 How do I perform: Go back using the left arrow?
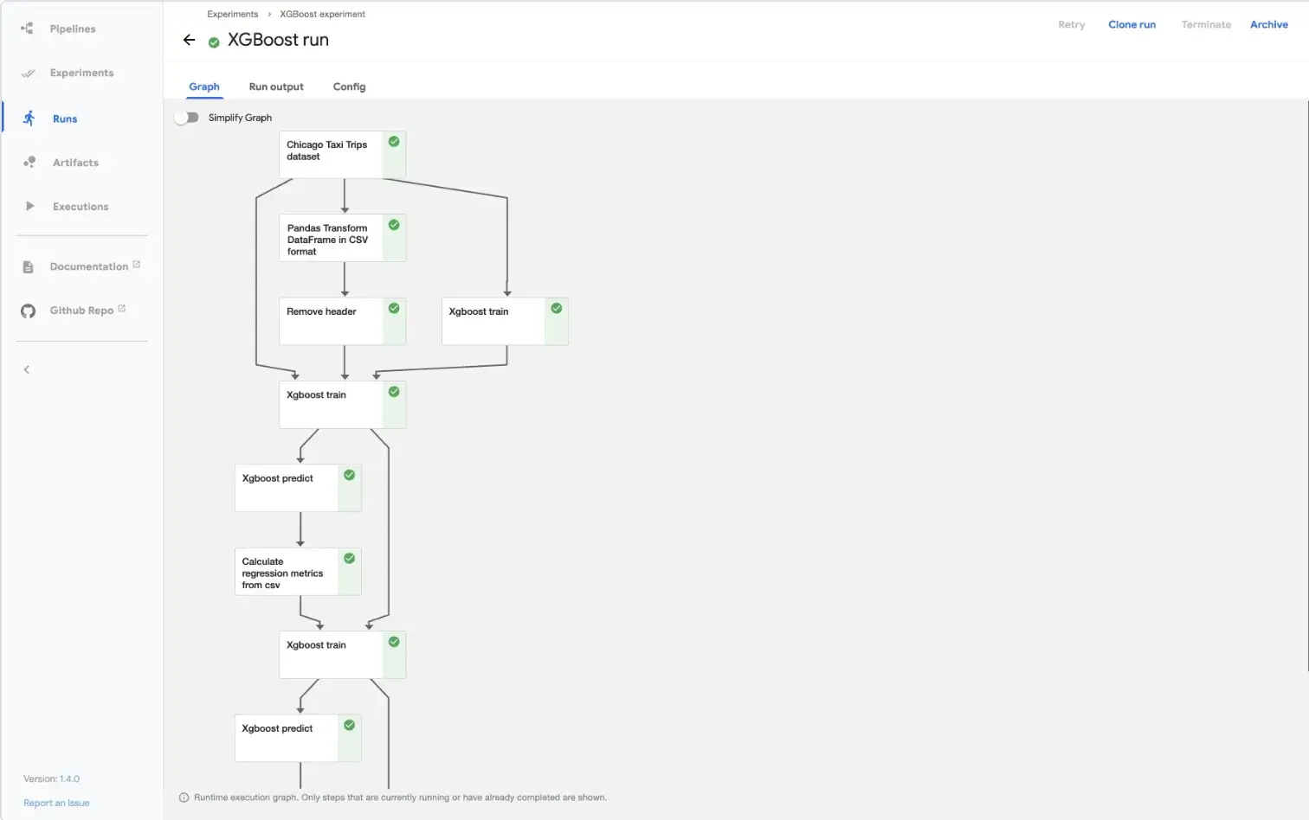coord(189,40)
